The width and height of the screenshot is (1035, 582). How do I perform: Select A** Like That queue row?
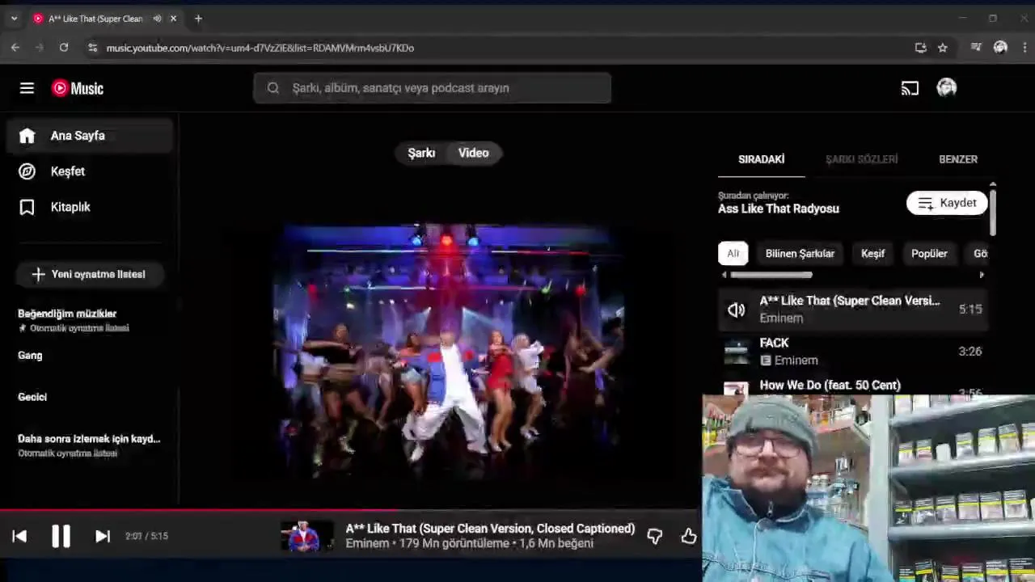point(853,310)
